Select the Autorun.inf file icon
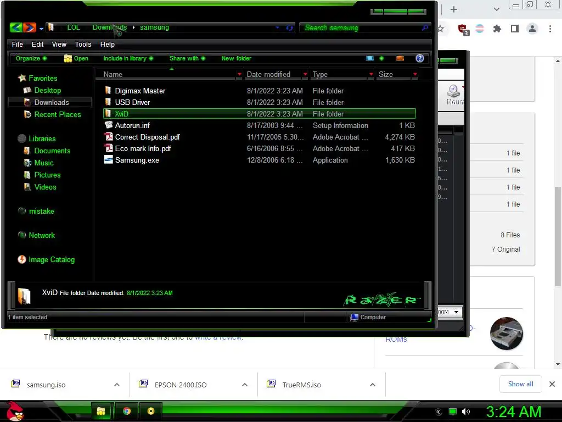 [108, 125]
